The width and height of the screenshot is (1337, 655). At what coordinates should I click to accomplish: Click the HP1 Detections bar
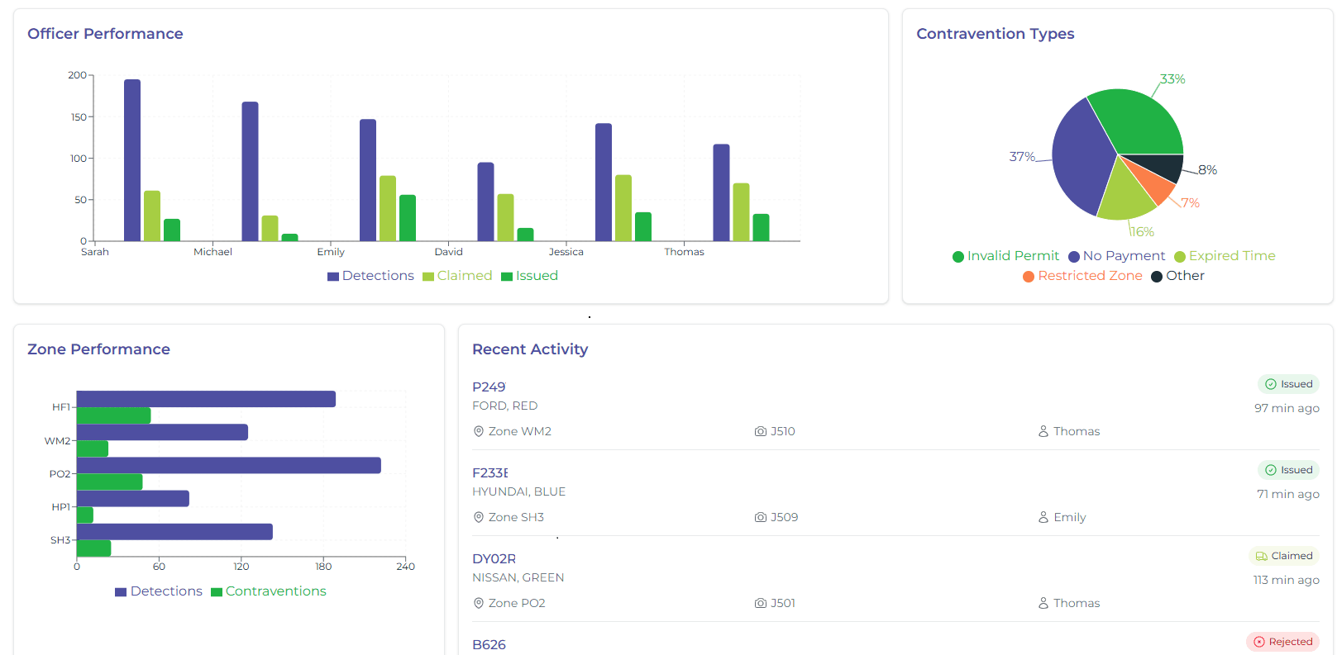[x=133, y=498]
